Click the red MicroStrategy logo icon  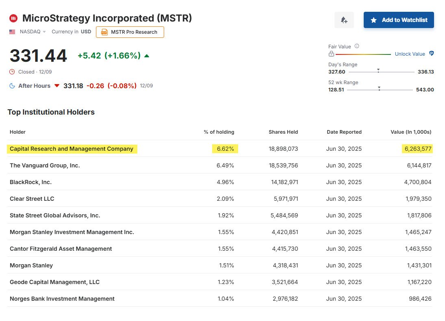(x=13, y=18)
